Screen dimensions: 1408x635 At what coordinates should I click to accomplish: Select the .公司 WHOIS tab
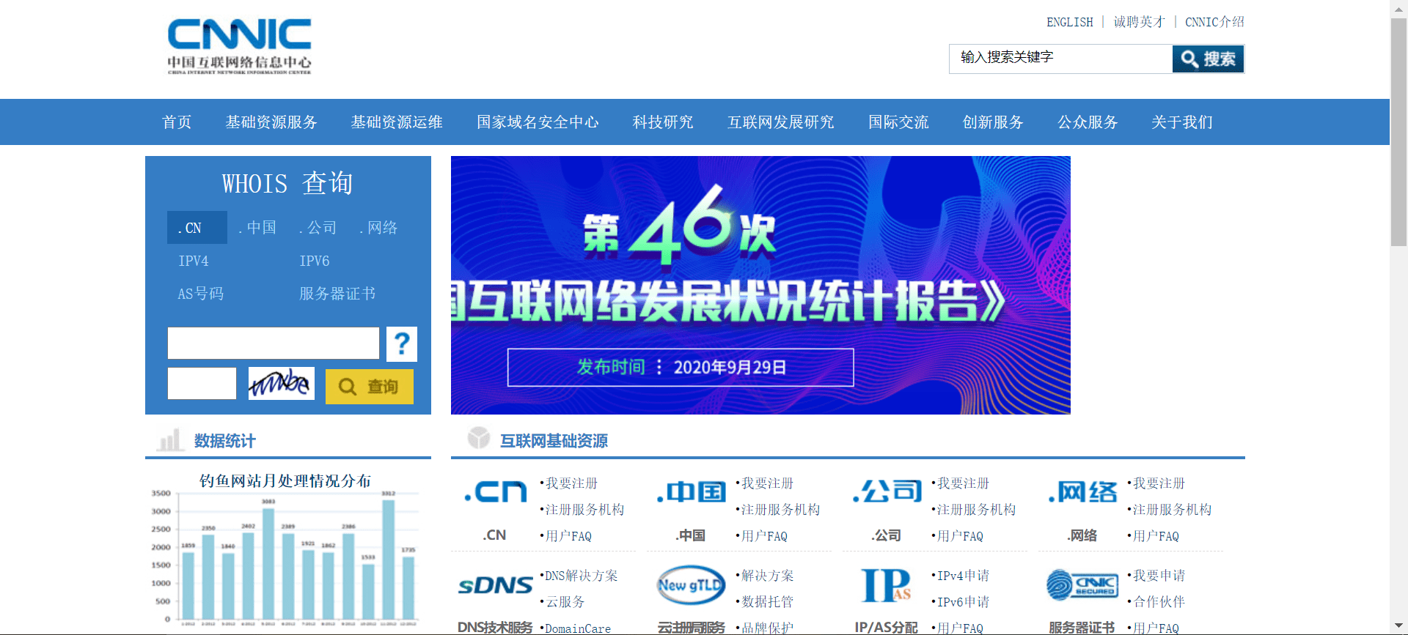point(318,228)
